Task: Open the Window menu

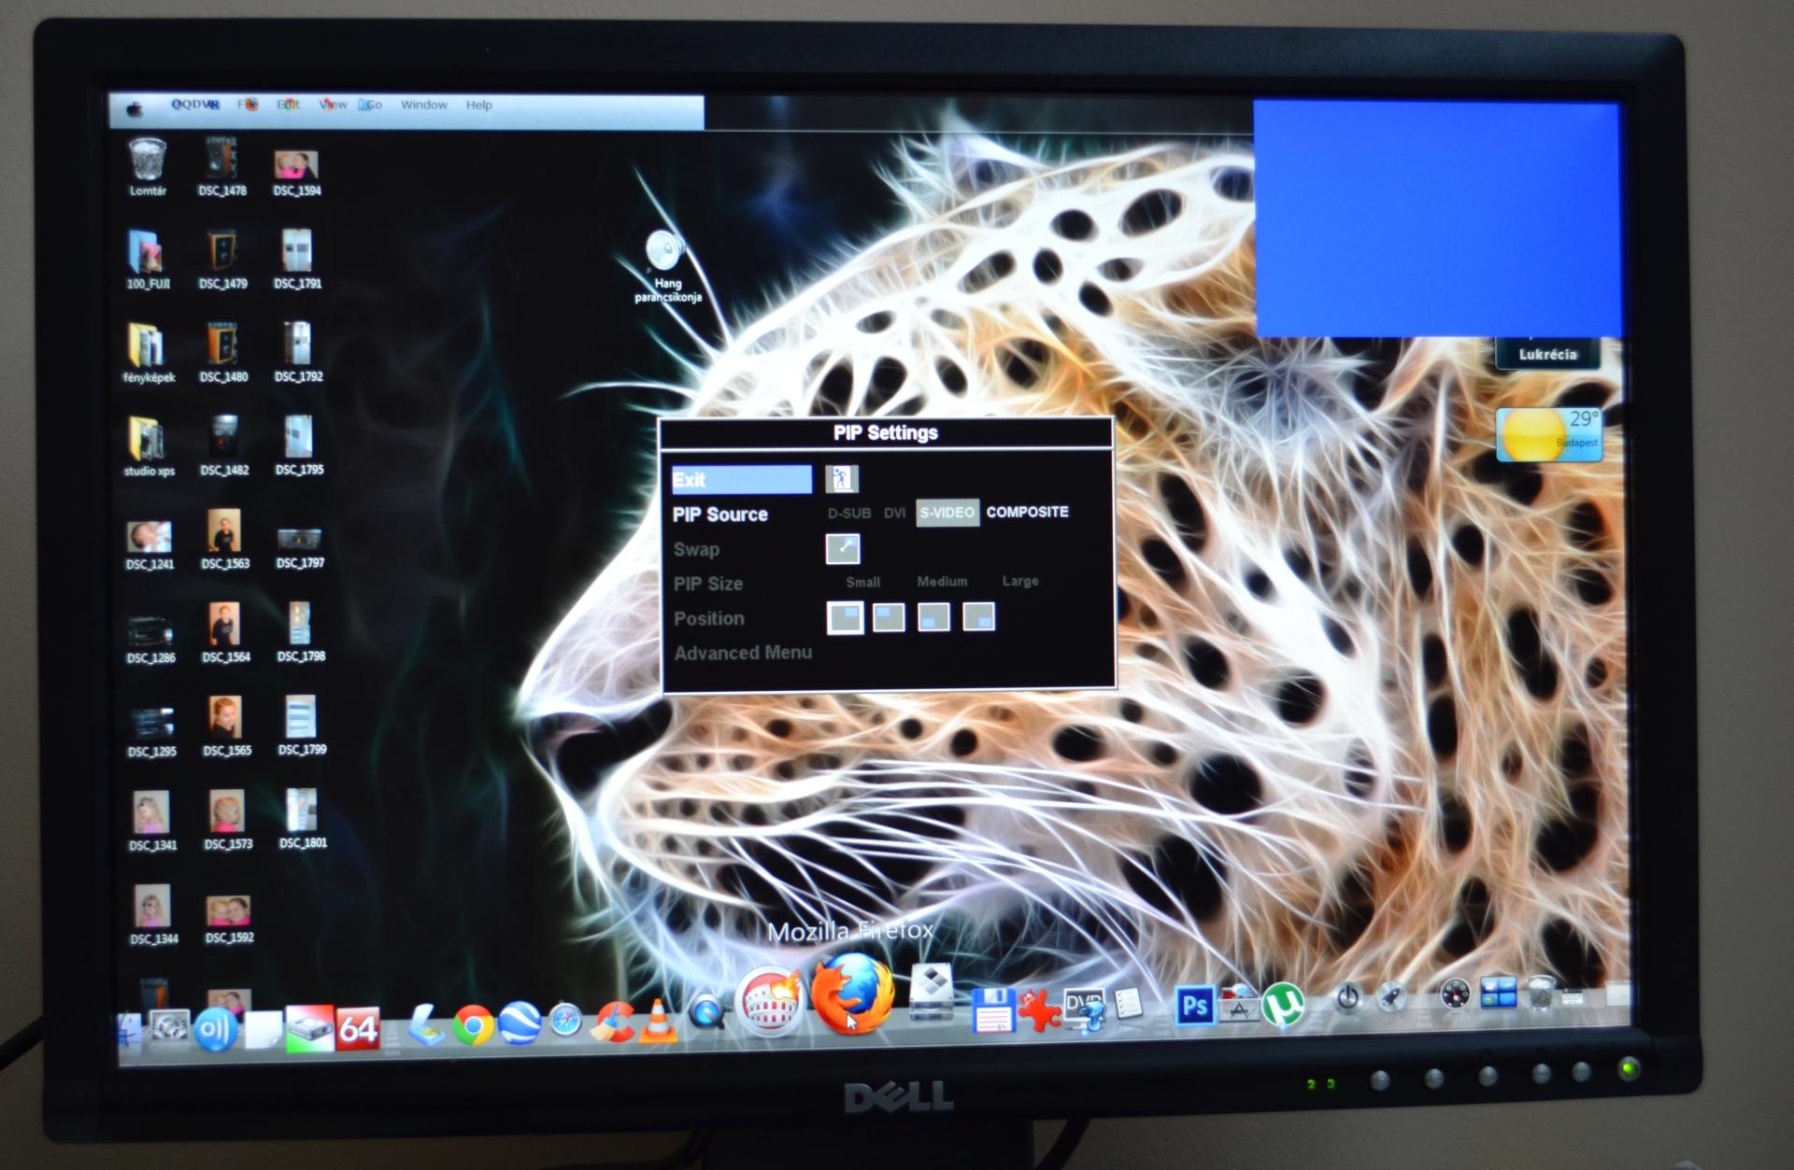Action: click(x=424, y=105)
